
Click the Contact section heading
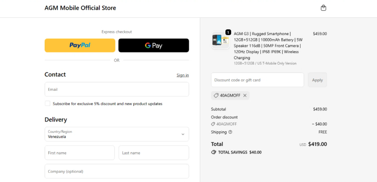(x=55, y=74)
